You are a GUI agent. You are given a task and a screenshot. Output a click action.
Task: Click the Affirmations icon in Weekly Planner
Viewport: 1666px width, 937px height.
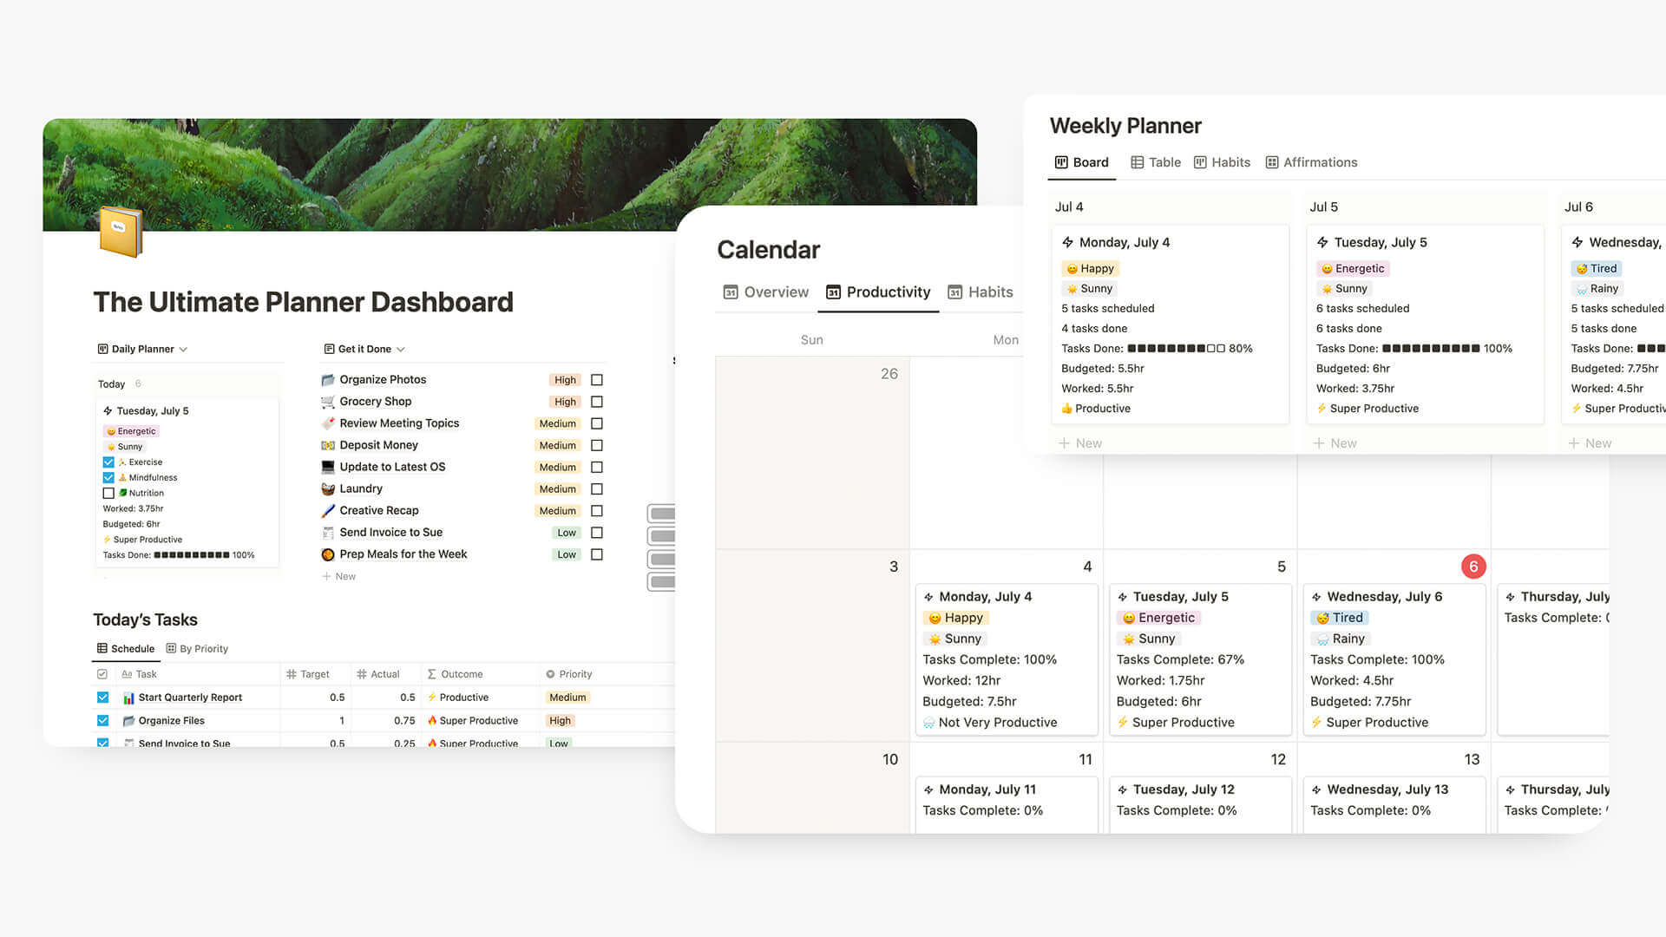click(1271, 161)
